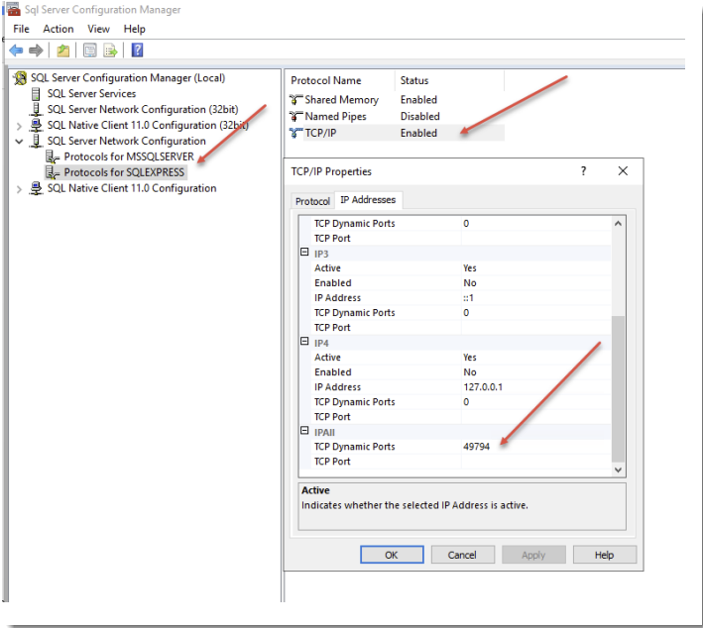
Task: Select the IP Addresses tab
Action: tap(368, 200)
